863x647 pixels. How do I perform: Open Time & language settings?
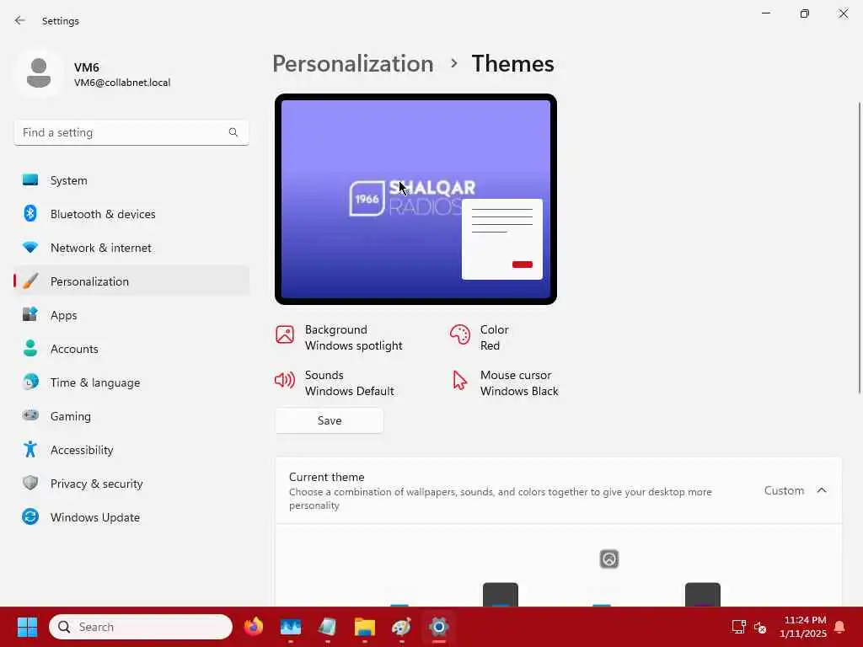pos(131,382)
